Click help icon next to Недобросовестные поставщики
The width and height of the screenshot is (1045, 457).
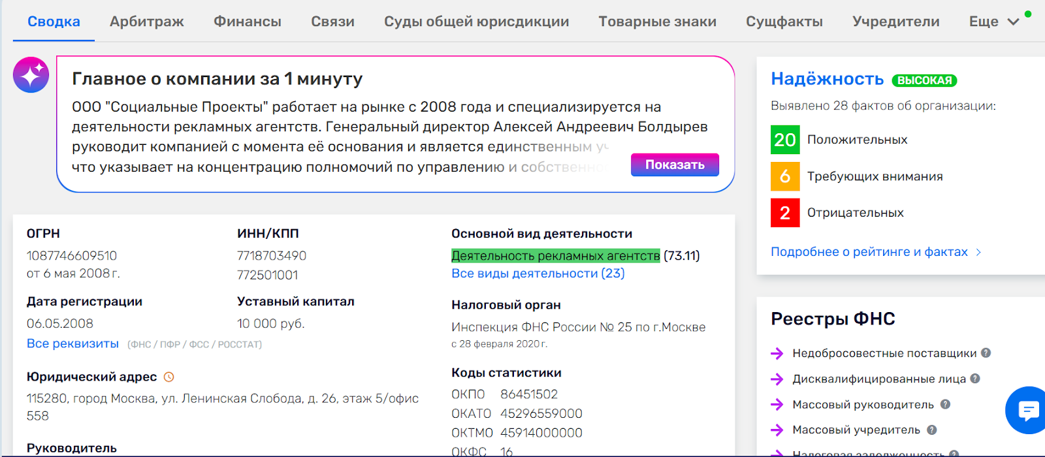tap(986, 353)
